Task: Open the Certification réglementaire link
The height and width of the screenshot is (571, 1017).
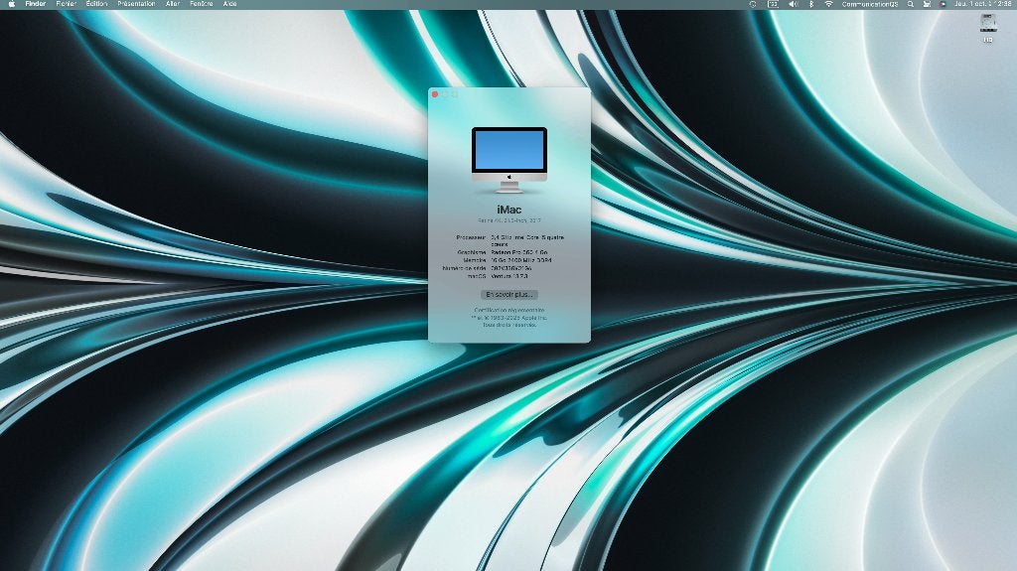Action: [509, 310]
